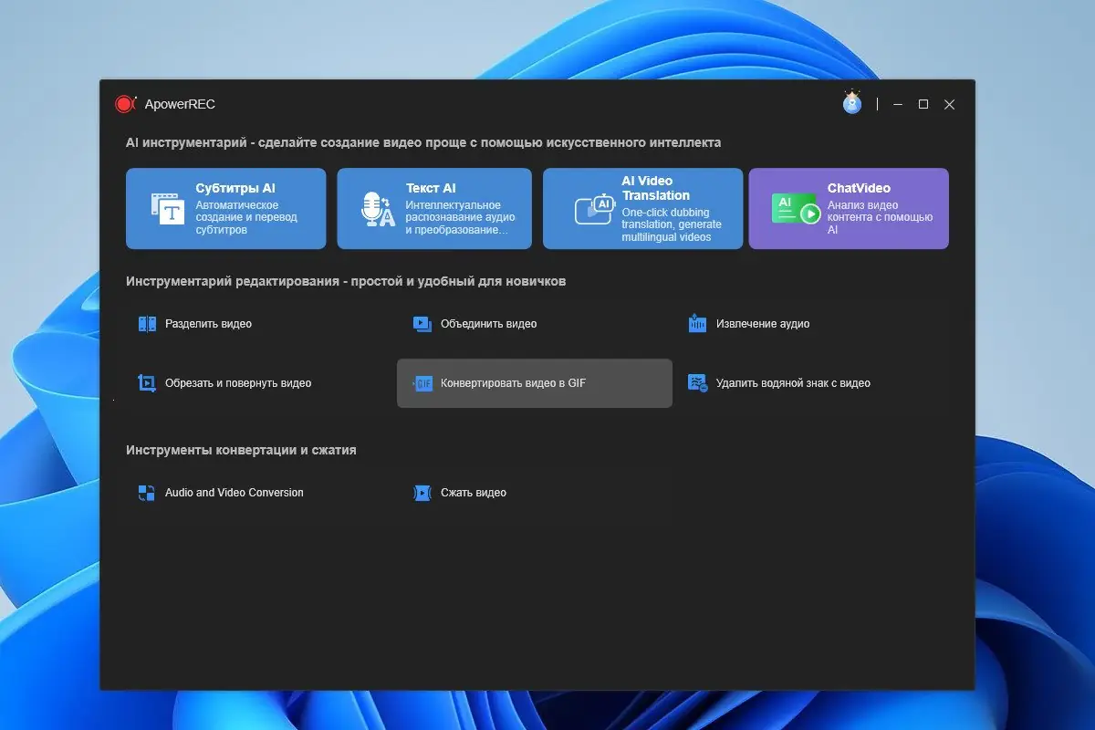Select Удалить водяной знак с видео label

click(793, 383)
